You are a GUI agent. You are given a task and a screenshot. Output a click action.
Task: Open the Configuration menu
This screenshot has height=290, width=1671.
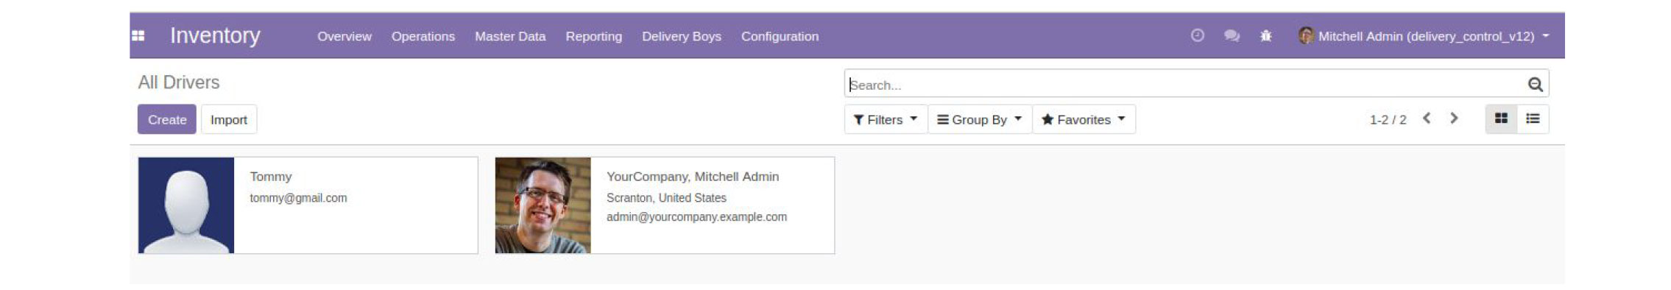click(x=780, y=36)
